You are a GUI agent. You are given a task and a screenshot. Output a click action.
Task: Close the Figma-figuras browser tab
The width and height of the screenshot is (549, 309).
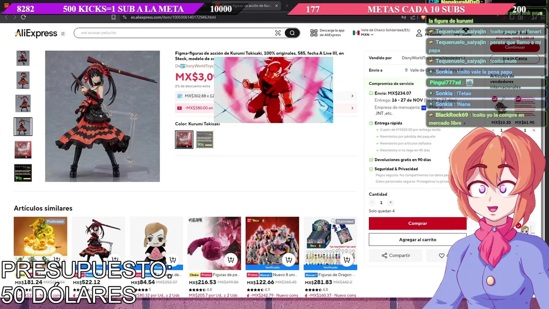coord(276,6)
